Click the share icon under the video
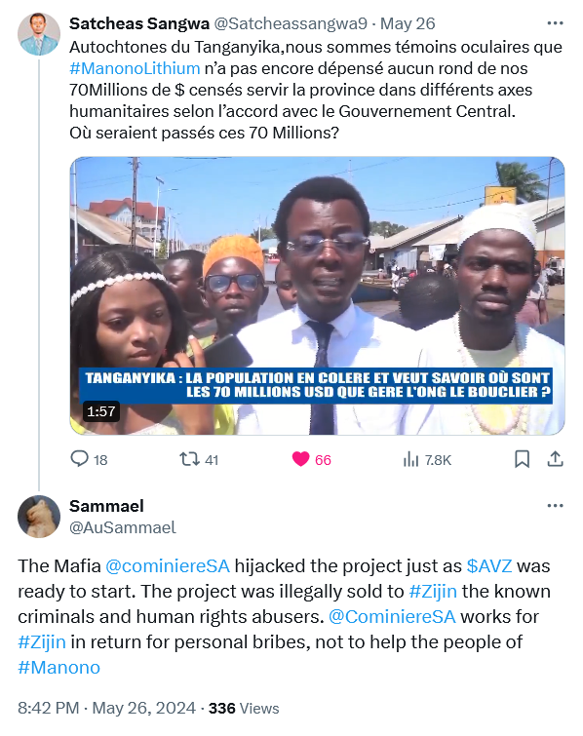Image resolution: width=583 pixels, height=736 pixels. [555, 459]
